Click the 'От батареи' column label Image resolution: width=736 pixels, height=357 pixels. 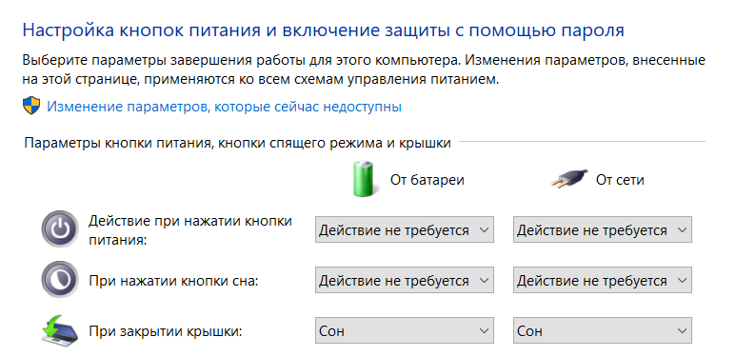click(x=428, y=180)
